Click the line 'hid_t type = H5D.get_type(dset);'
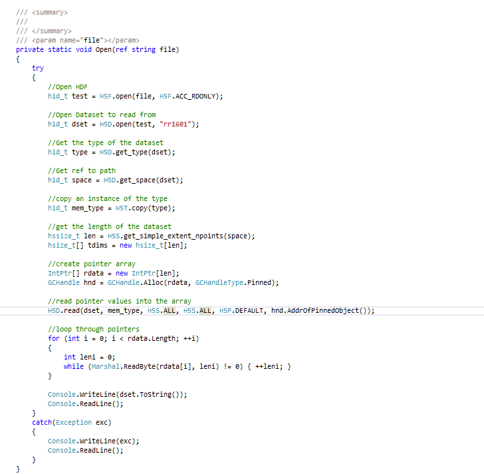The height and width of the screenshot is (474, 484). pos(112,152)
